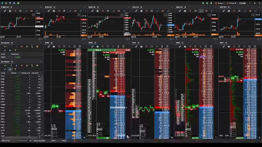This screenshot has height=147, width=262.
Task: Click the second X-marked label ending in 1 in the top-right bar
Action: coord(232,3)
